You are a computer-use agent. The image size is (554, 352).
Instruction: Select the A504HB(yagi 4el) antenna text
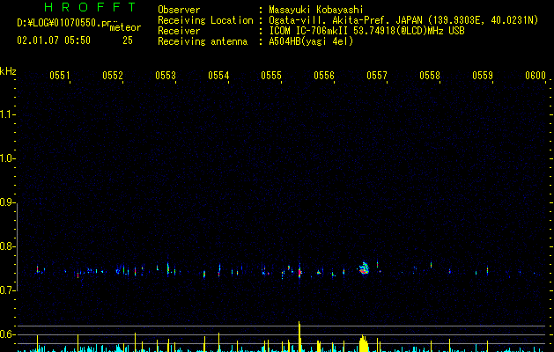coord(311,41)
